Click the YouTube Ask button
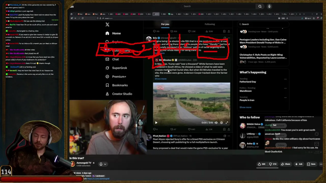Image resolution: width=326 pixels, height=183 pixels. pyautogui.click(x=298, y=164)
